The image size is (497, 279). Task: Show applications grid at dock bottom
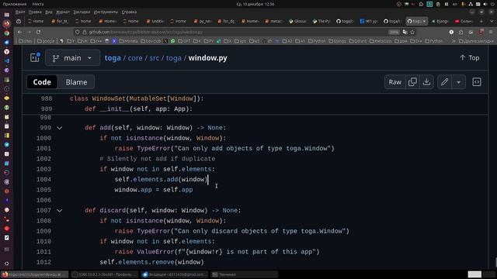point(7,263)
